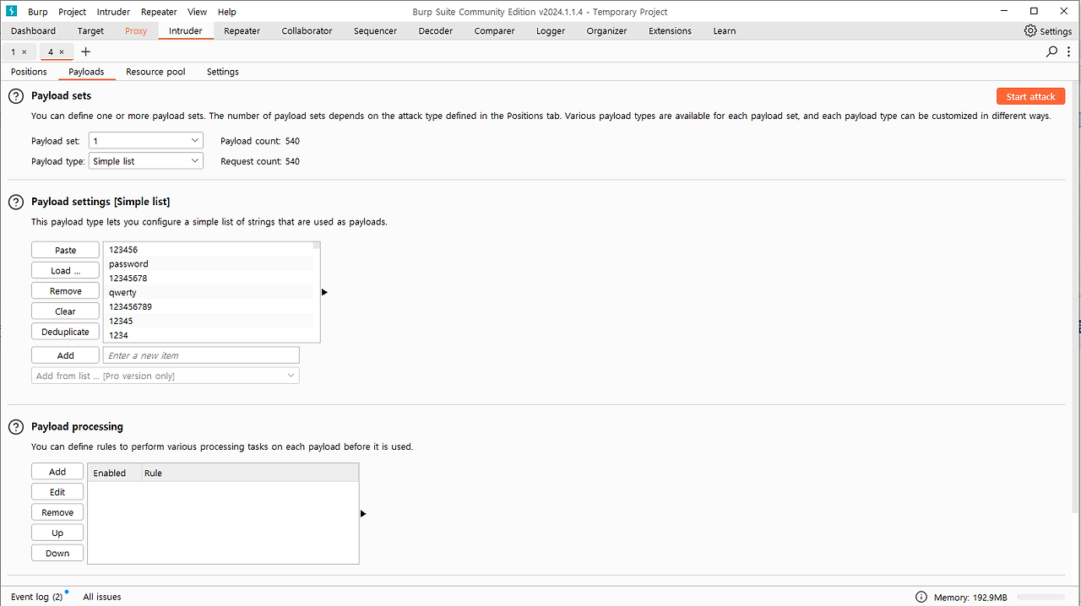Open the View menu
The height and width of the screenshot is (606, 1081).
(x=197, y=12)
